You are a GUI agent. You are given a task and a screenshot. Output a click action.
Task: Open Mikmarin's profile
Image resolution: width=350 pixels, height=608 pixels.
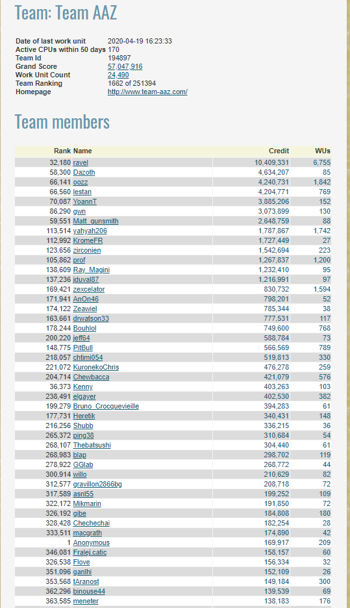click(x=87, y=503)
